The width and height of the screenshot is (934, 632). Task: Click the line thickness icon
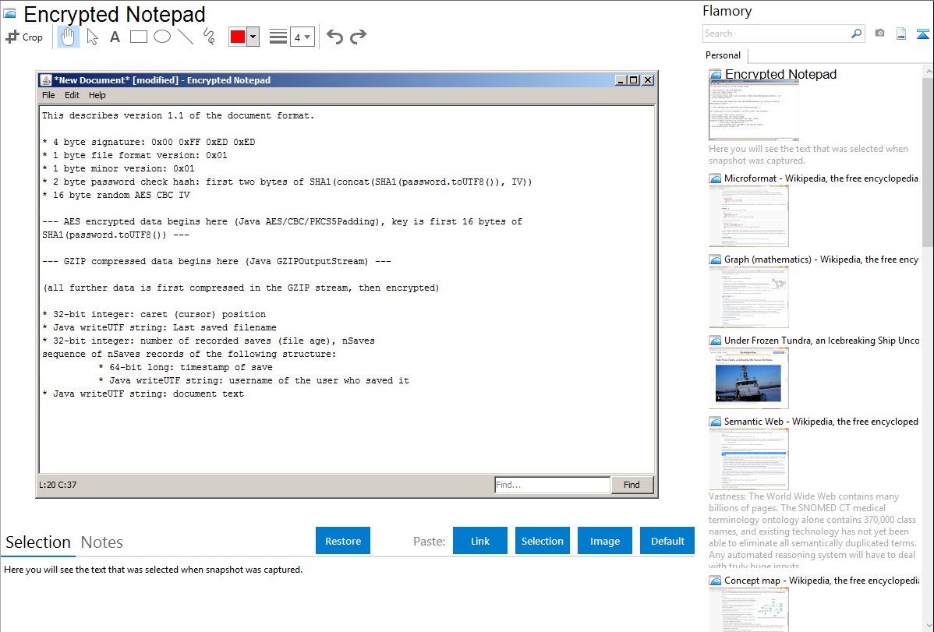(278, 37)
